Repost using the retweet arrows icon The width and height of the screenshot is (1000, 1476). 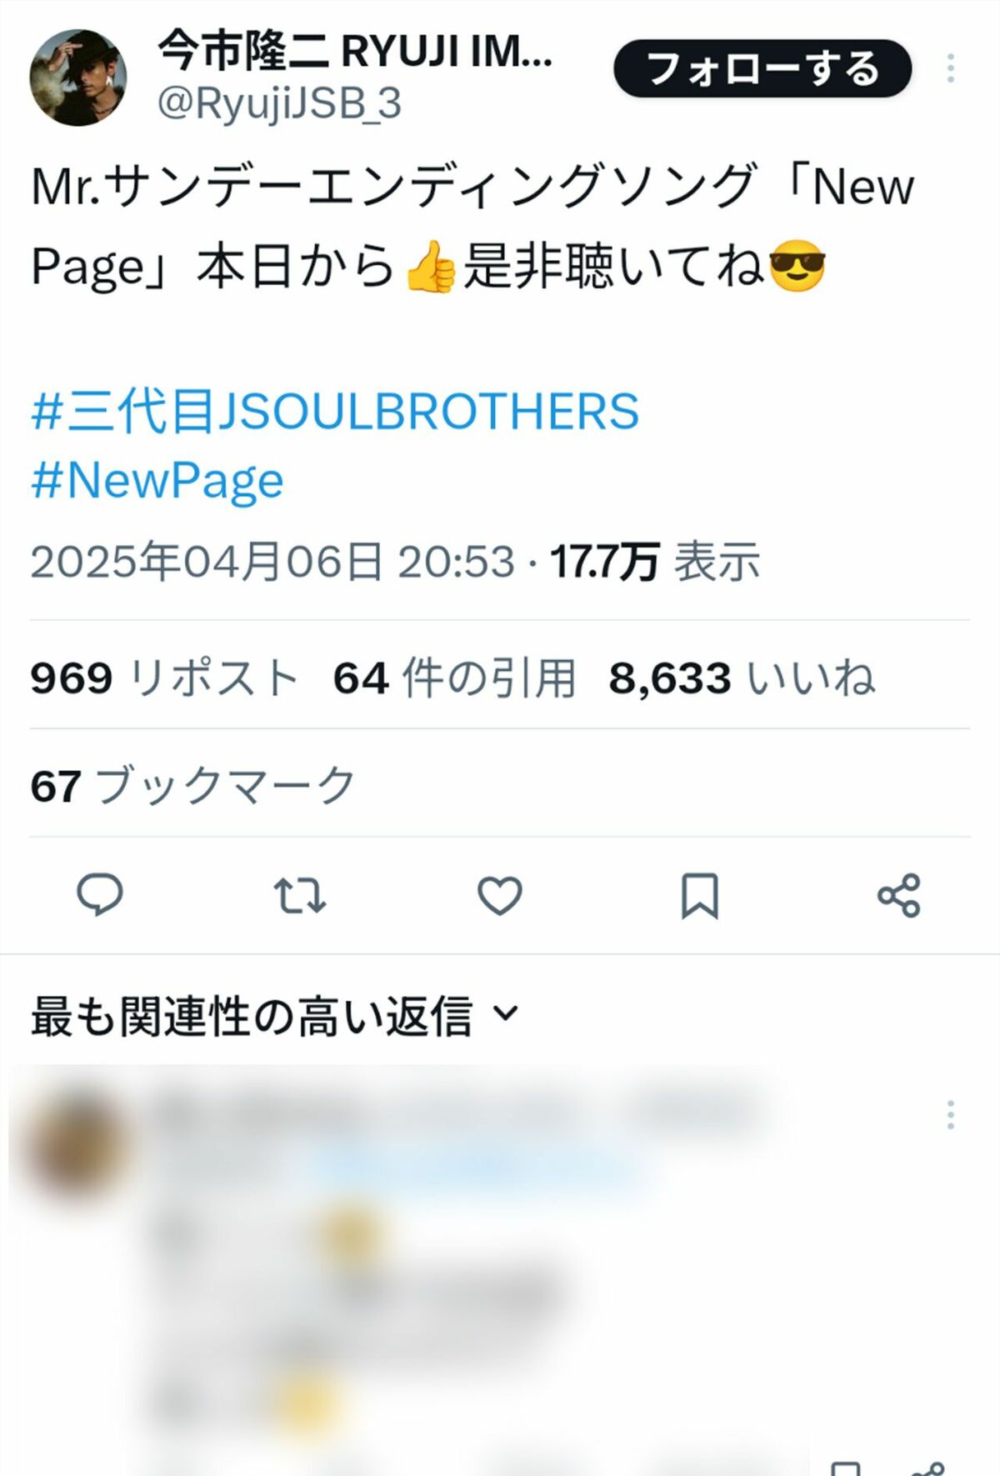click(300, 896)
